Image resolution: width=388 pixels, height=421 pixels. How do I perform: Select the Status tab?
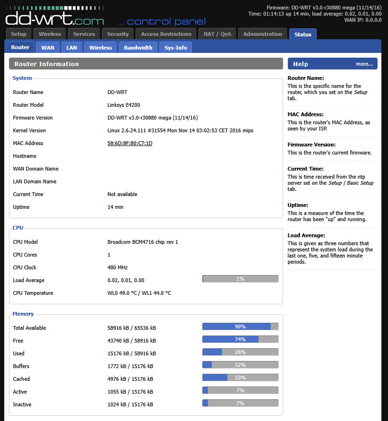coord(302,34)
